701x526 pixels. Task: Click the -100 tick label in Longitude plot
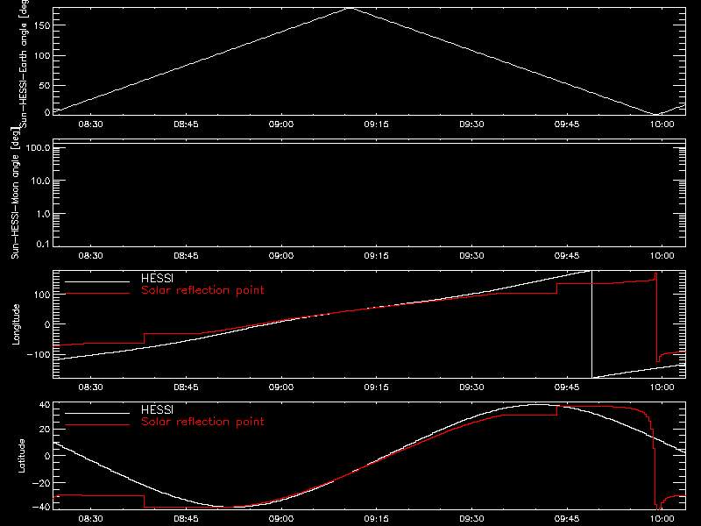(38, 354)
